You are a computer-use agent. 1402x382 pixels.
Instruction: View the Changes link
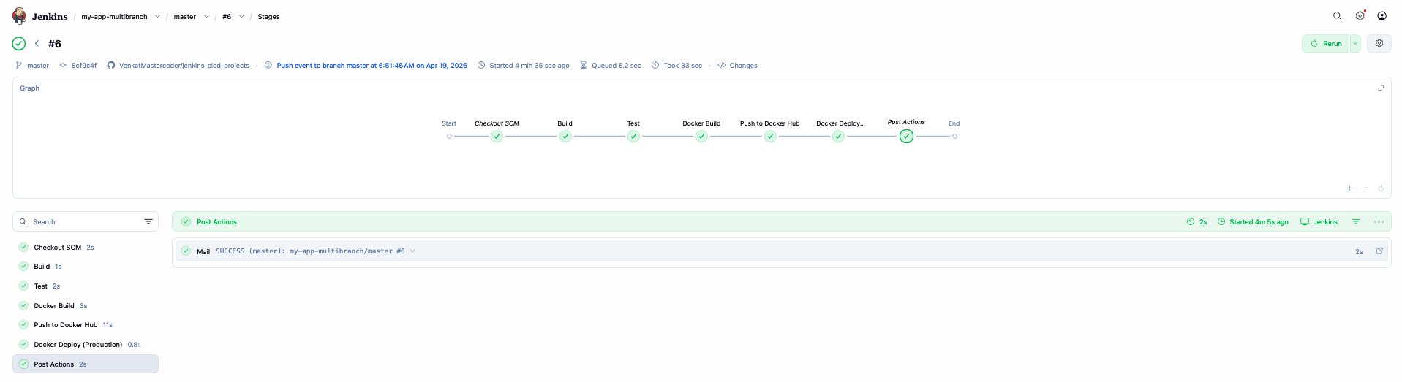743,66
